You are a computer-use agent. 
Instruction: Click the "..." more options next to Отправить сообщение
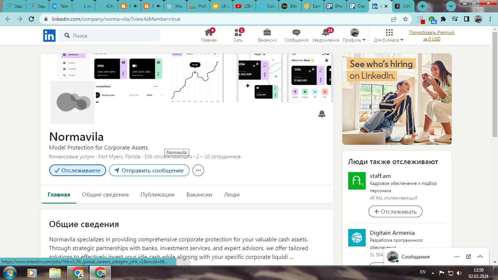[198, 170]
